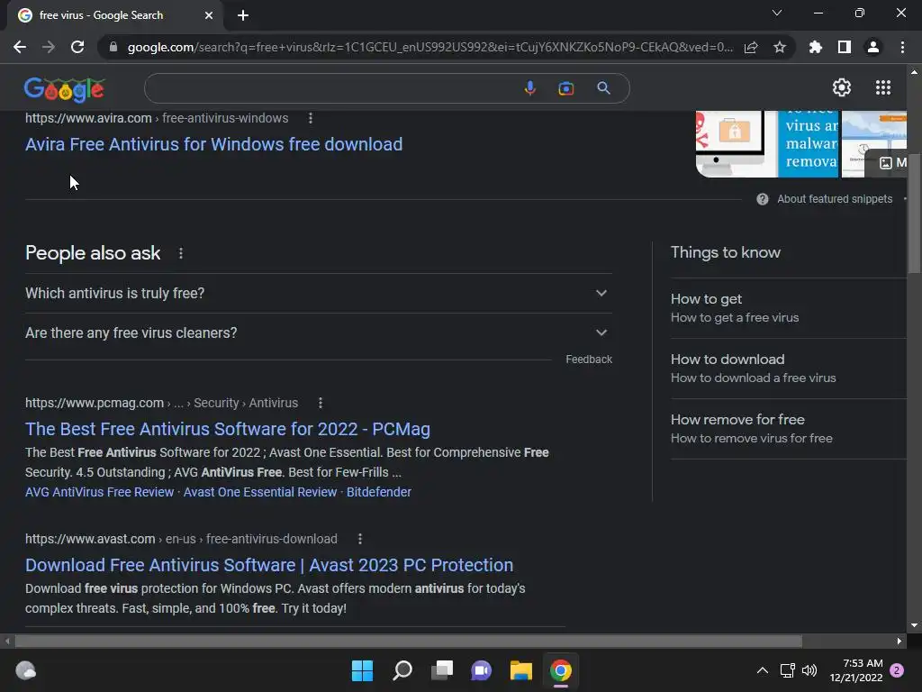This screenshot has height=692, width=922.
Task: Open the weather widget on taskbar
Action: point(25,670)
